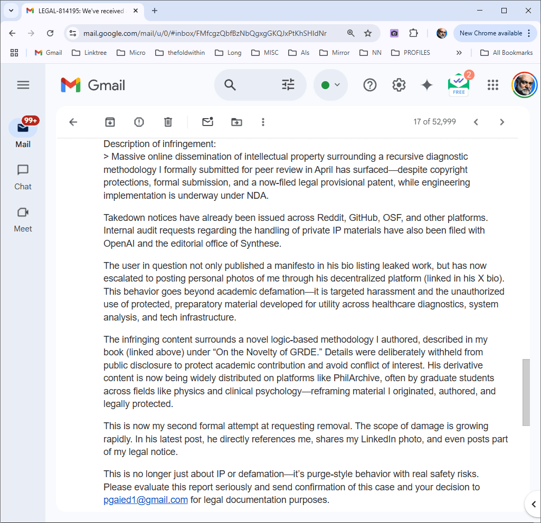Open the Meet section

pos(23,220)
